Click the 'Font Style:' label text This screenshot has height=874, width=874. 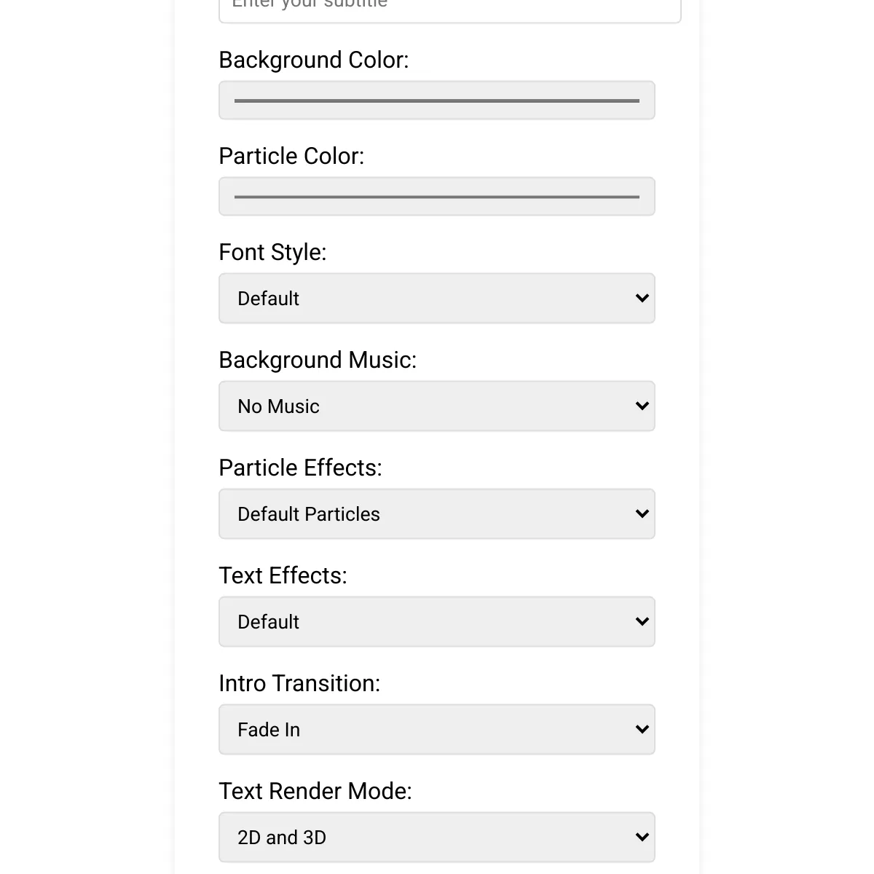[x=272, y=252]
